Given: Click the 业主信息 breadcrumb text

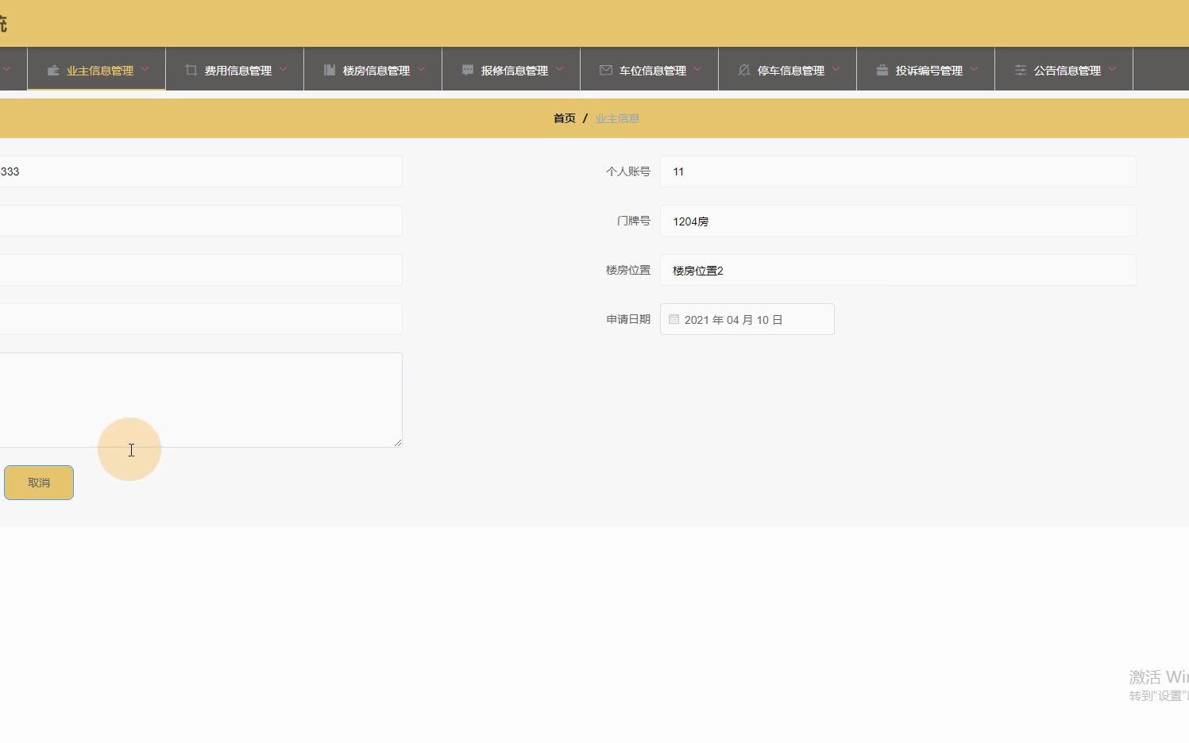Looking at the screenshot, I should tap(617, 118).
